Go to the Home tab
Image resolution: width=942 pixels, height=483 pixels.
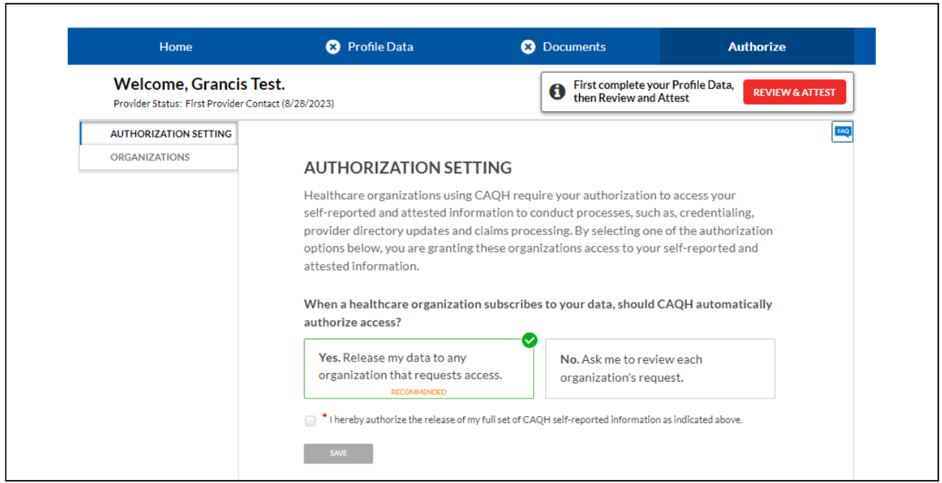[175, 47]
